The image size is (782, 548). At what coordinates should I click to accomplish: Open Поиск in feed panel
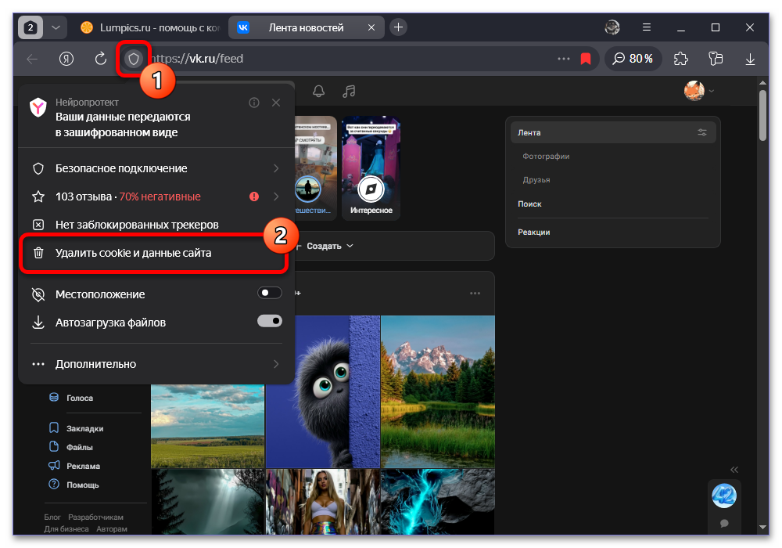coord(529,204)
